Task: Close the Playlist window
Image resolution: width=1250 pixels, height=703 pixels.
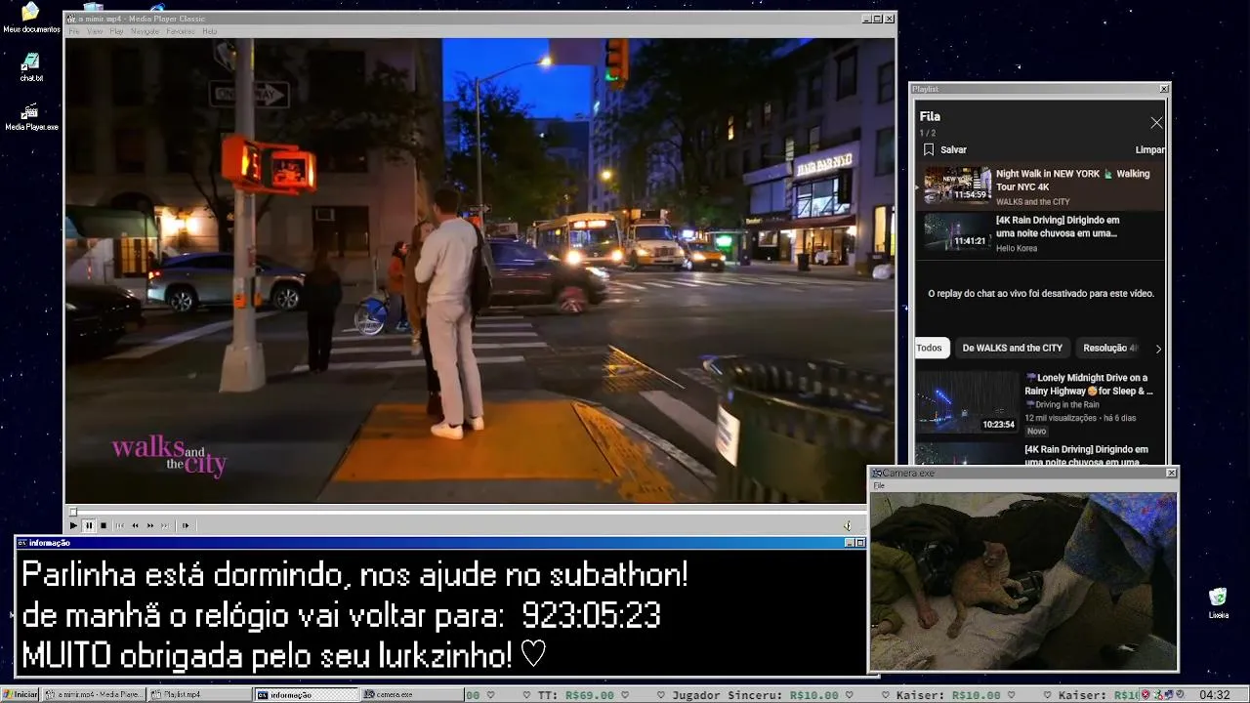Action: point(1163,89)
